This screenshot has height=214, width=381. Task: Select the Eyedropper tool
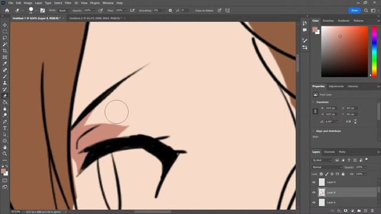(5, 64)
